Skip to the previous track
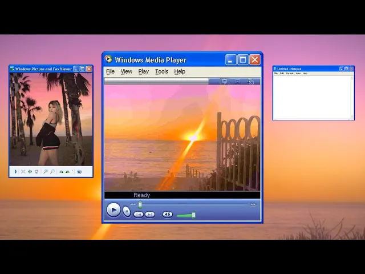 click(x=138, y=215)
